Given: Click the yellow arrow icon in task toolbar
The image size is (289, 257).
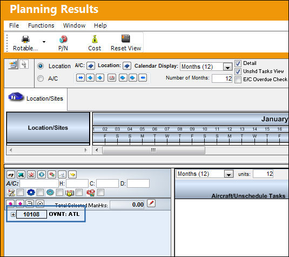Looking at the screenshot, I should 72,174.
